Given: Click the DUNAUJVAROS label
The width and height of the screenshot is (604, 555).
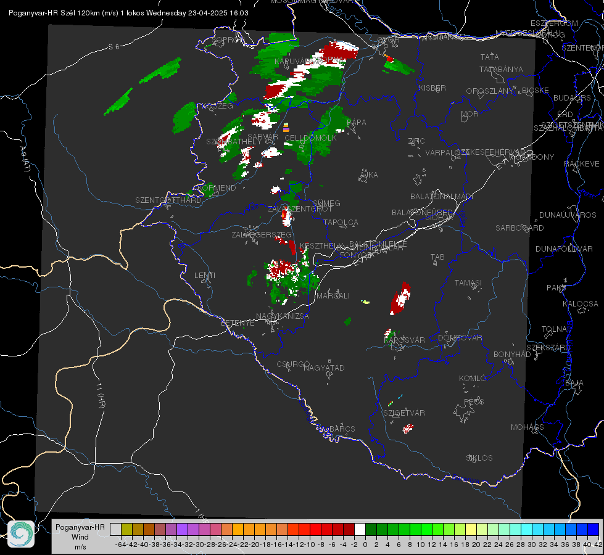Looking at the screenshot, I should pyautogui.click(x=568, y=215).
